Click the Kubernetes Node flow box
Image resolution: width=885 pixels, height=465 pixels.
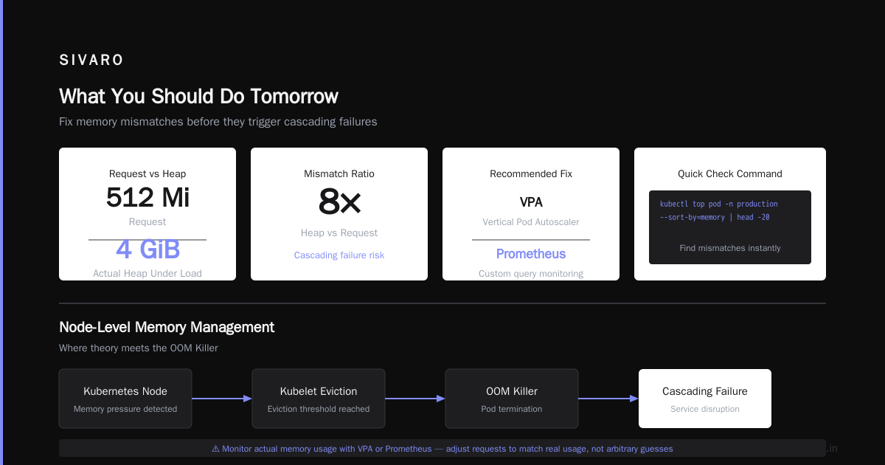125,399
